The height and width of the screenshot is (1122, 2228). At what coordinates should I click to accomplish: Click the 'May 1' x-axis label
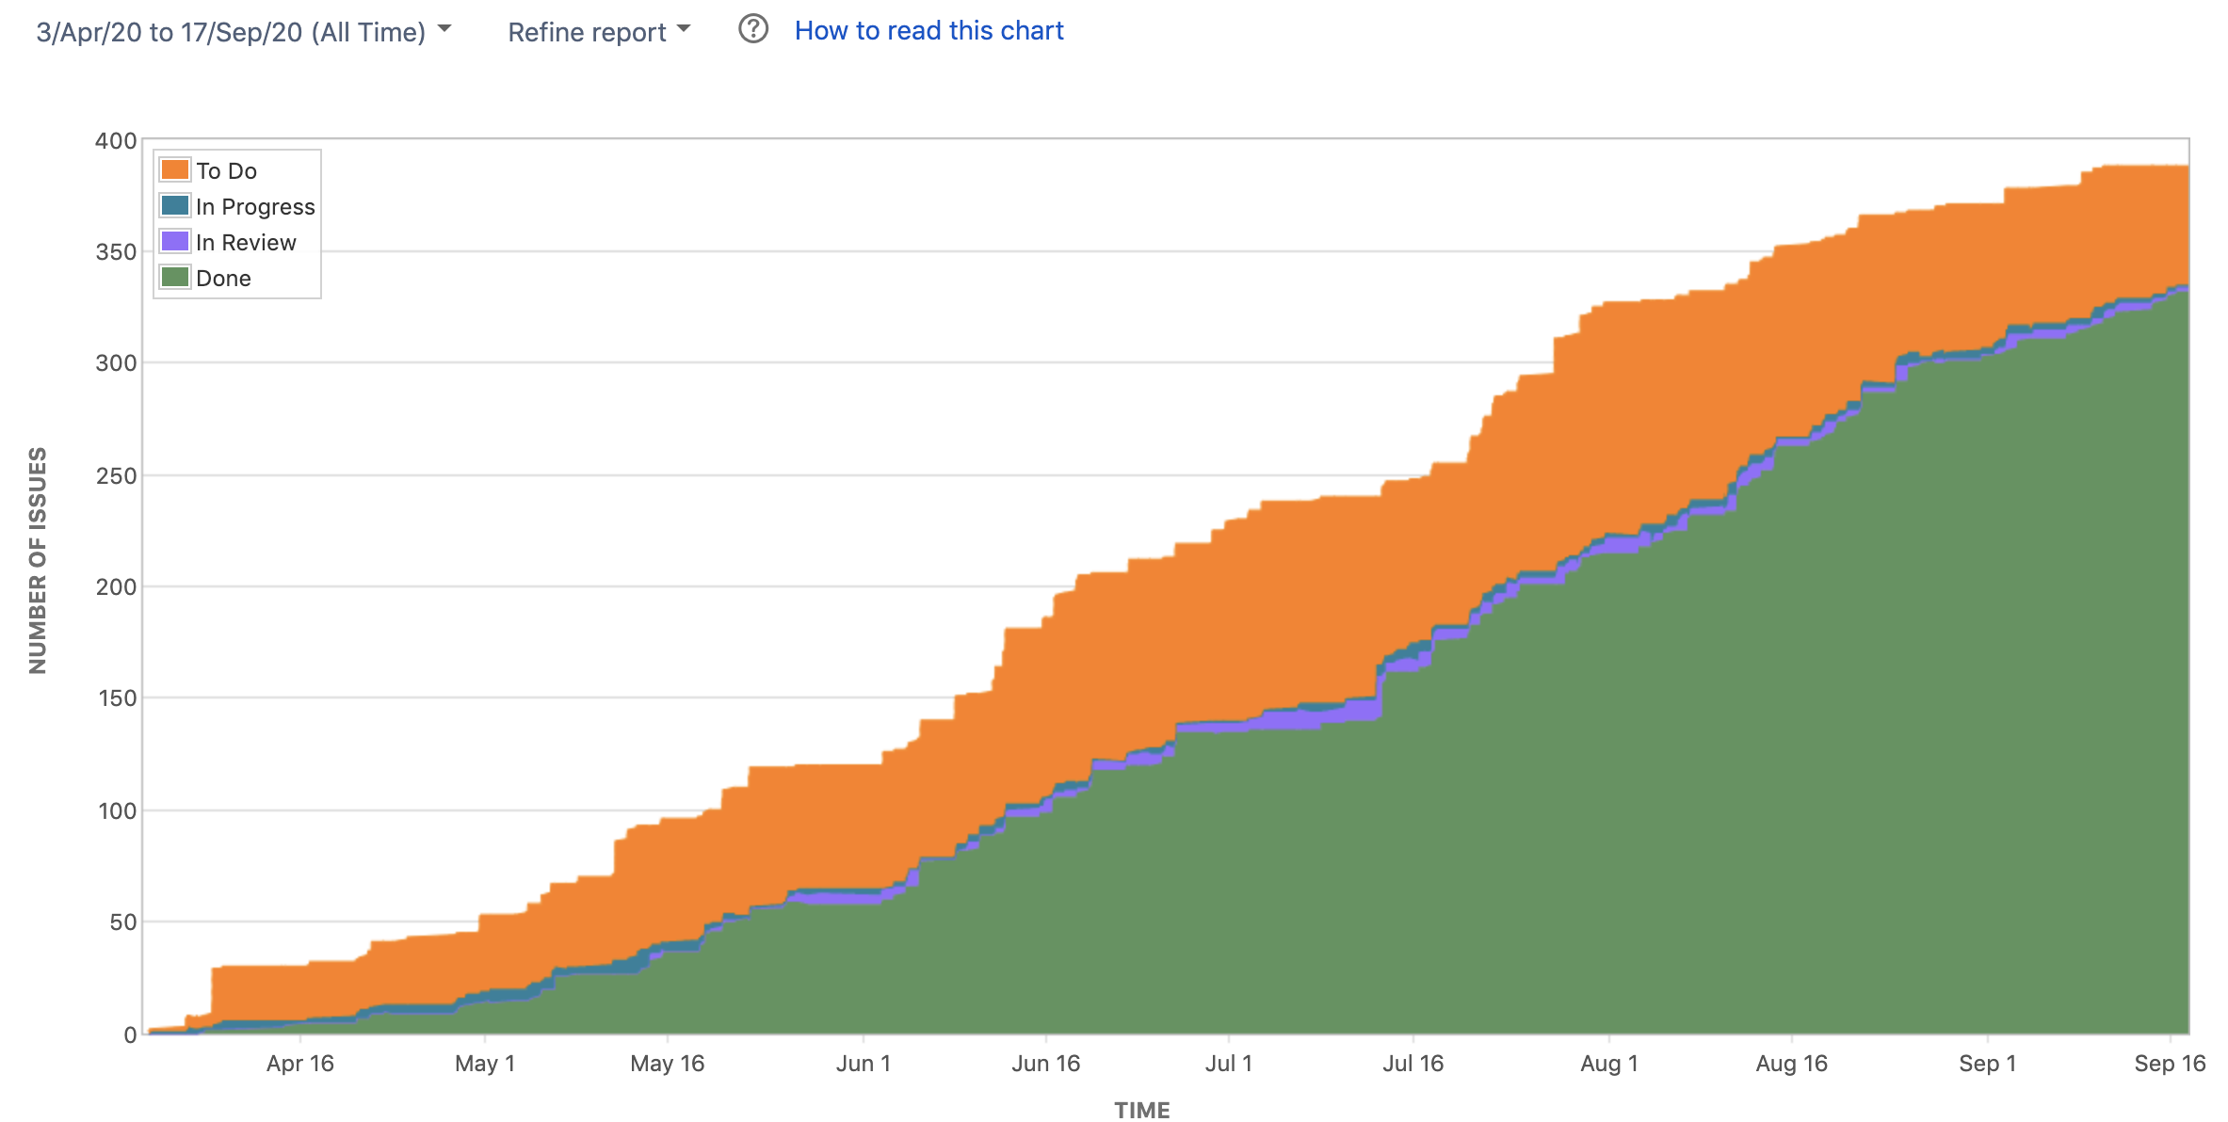point(484,1064)
